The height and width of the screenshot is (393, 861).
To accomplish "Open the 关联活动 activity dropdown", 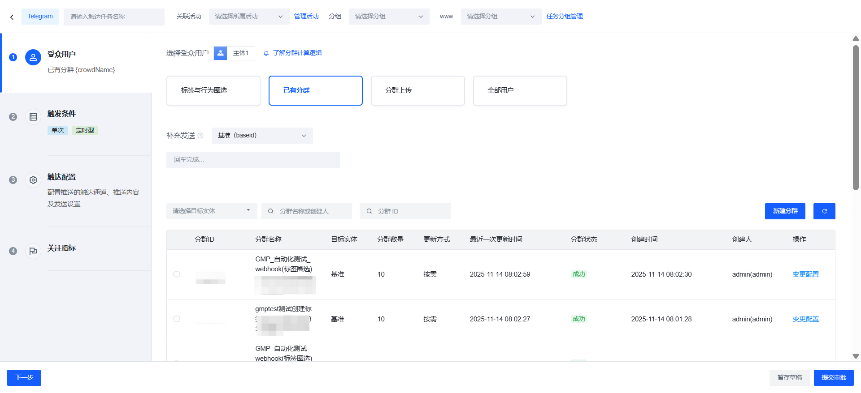I will pyautogui.click(x=249, y=17).
